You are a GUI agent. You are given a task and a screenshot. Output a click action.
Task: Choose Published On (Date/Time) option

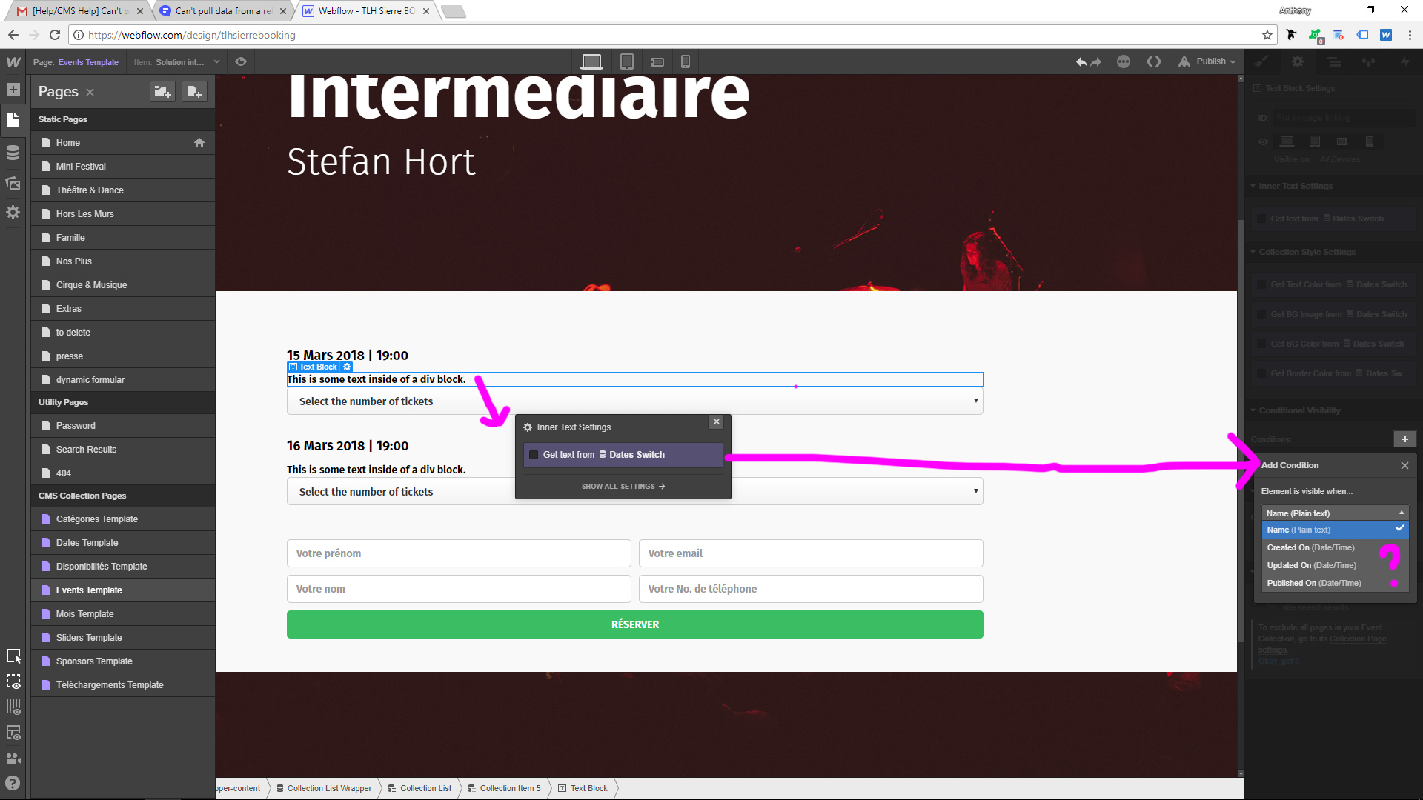point(1313,583)
